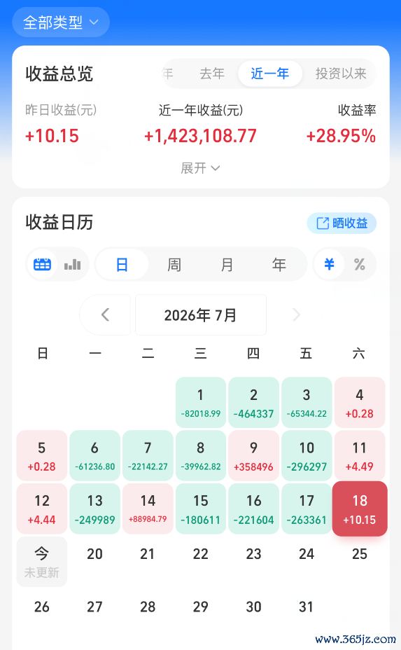Open July 9 cell showing +358496

(253, 455)
